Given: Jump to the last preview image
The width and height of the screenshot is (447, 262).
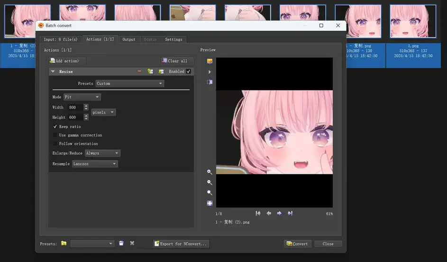Looking at the screenshot, I should click(290, 214).
